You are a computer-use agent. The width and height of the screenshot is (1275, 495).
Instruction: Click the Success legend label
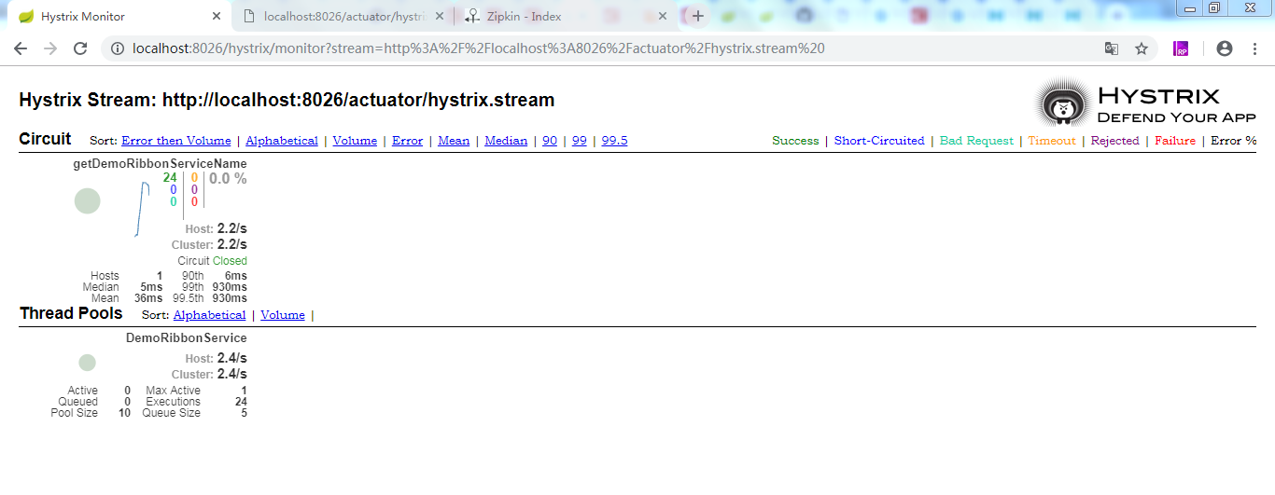[795, 141]
